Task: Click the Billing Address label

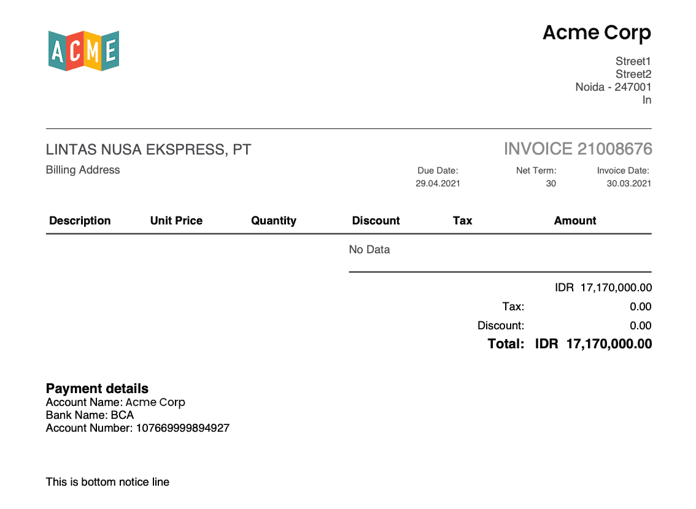Action: [x=83, y=170]
